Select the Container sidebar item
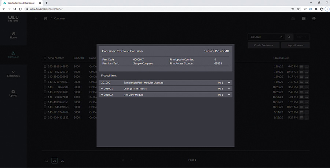Screen dimensions: 330x168 click(x=13, y=55)
